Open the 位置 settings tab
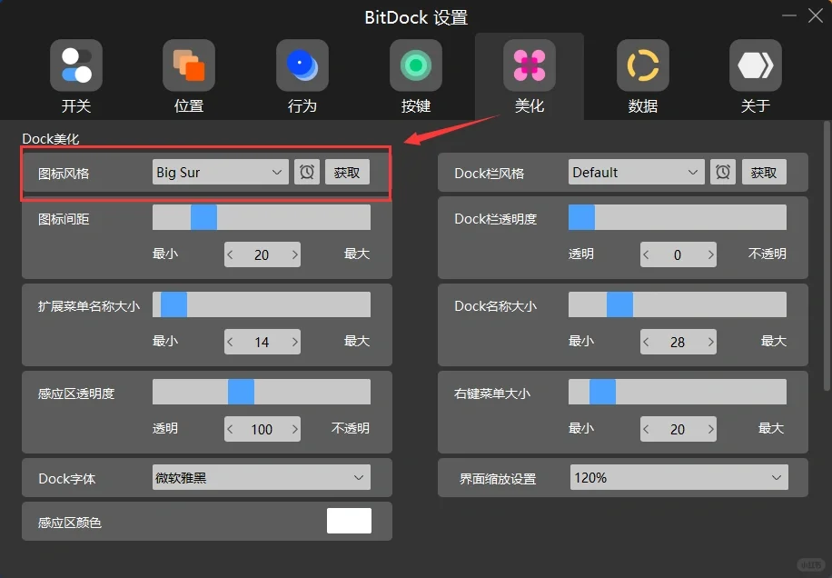This screenshot has width=832, height=578. tap(189, 77)
